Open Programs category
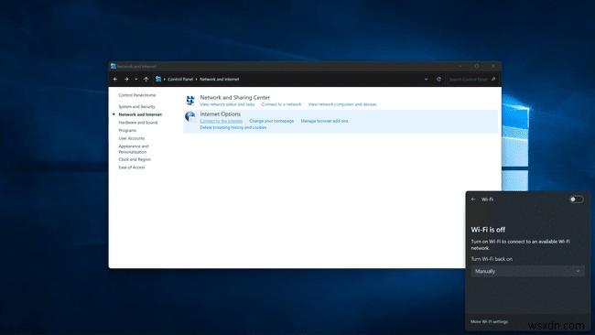The image size is (595, 335). [x=127, y=131]
